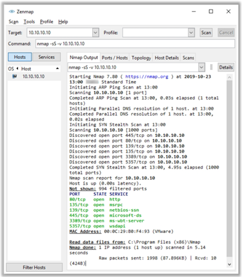The image size is (242, 277).
Task: Click the '135/tcp open msrpc' output line
Action: click(96, 205)
